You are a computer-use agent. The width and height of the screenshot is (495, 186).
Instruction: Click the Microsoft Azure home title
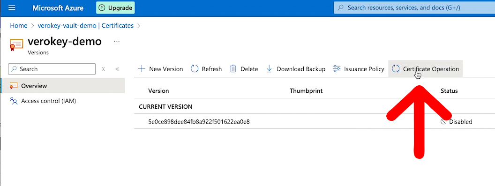coord(58,8)
